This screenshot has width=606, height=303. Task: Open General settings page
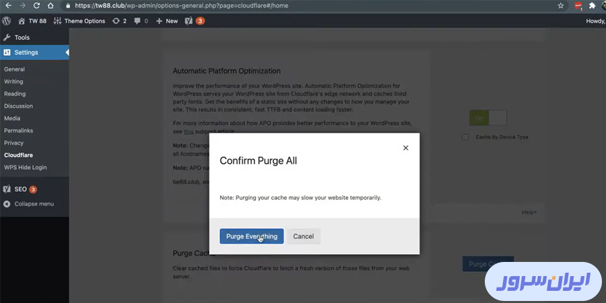14,69
